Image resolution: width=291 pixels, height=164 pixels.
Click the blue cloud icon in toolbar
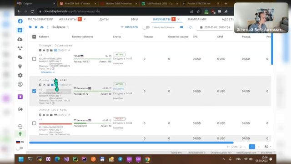(x=42, y=27)
